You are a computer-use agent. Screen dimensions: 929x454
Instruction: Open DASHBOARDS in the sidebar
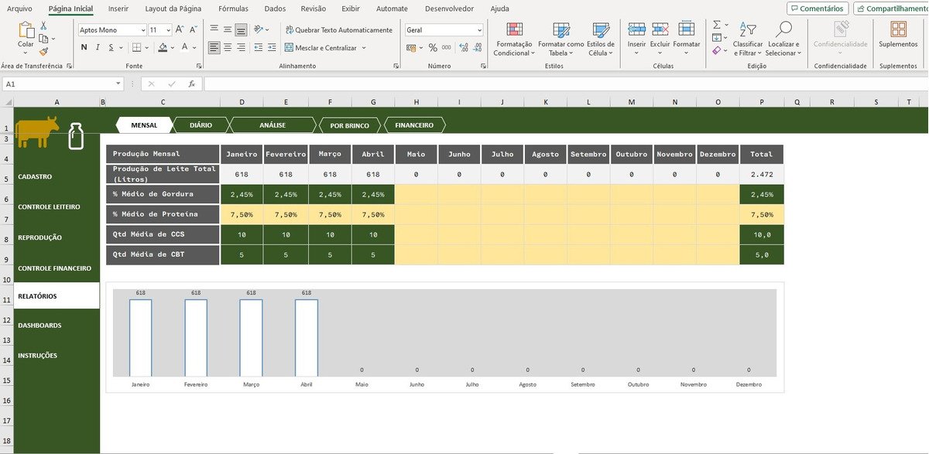tap(39, 326)
